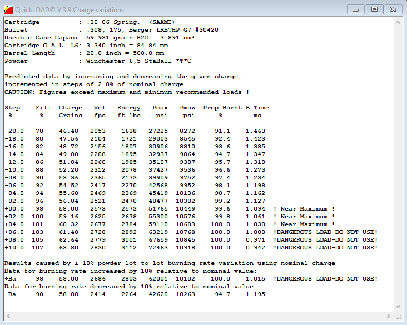Click case capacity value '59.931 grain H2O'
407x325 pixels.
point(117,38)
